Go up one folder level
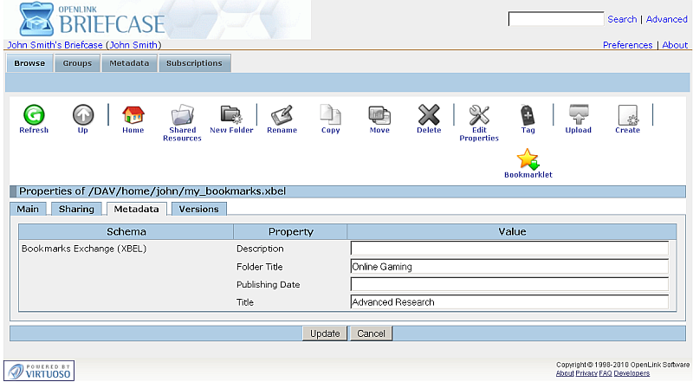 coord(82,115)
